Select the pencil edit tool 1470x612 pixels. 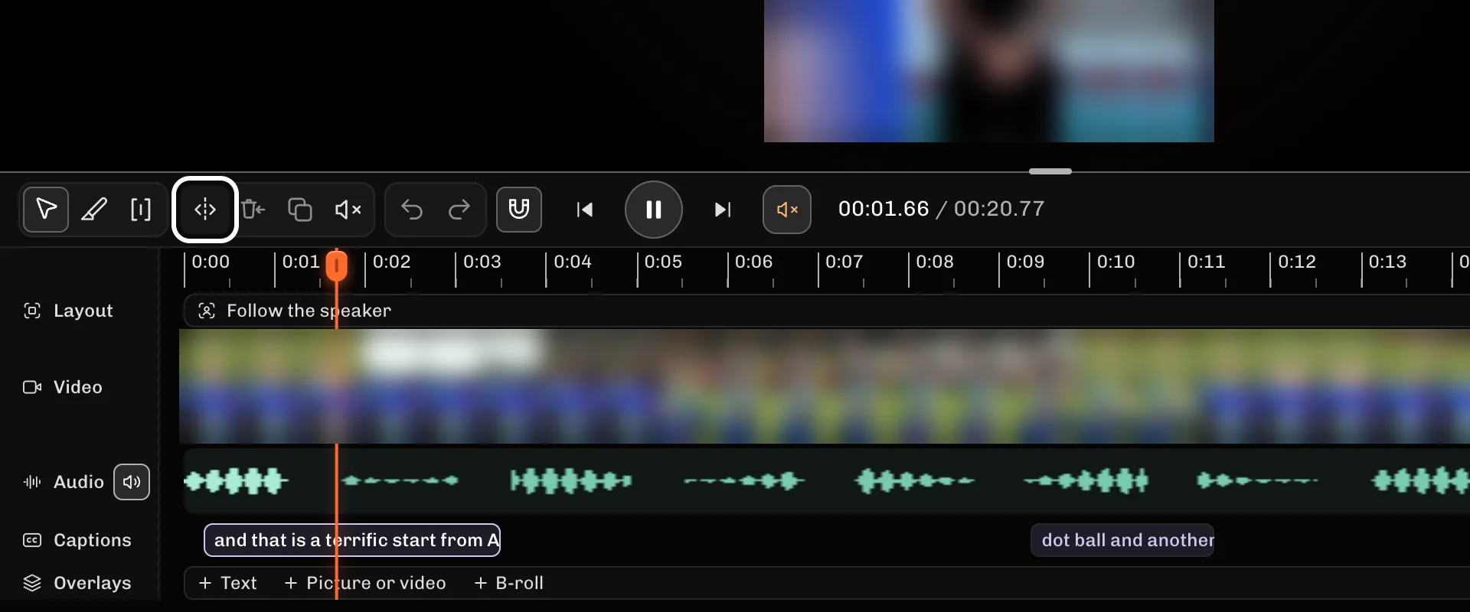94,209
